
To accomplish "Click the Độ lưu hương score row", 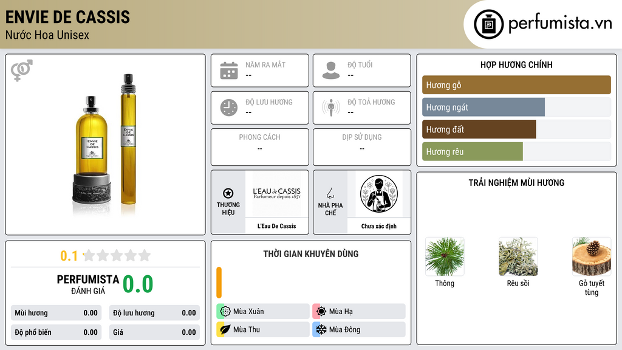I will pyautogui.click(x=154, y=313).
